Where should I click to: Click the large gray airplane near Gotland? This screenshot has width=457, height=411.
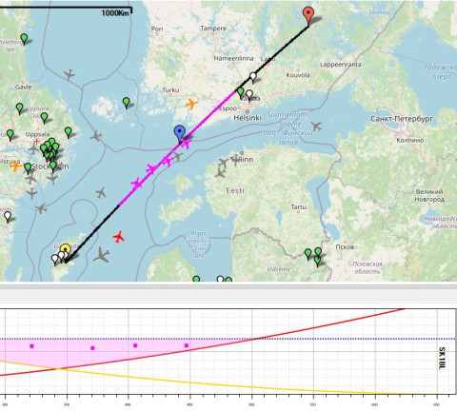102,255
